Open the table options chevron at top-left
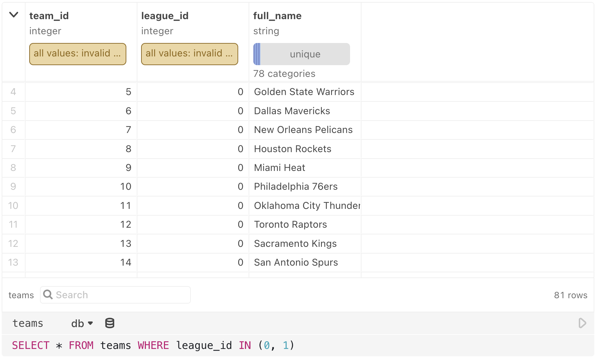This screenshot has height=358, width=596. 13,15
